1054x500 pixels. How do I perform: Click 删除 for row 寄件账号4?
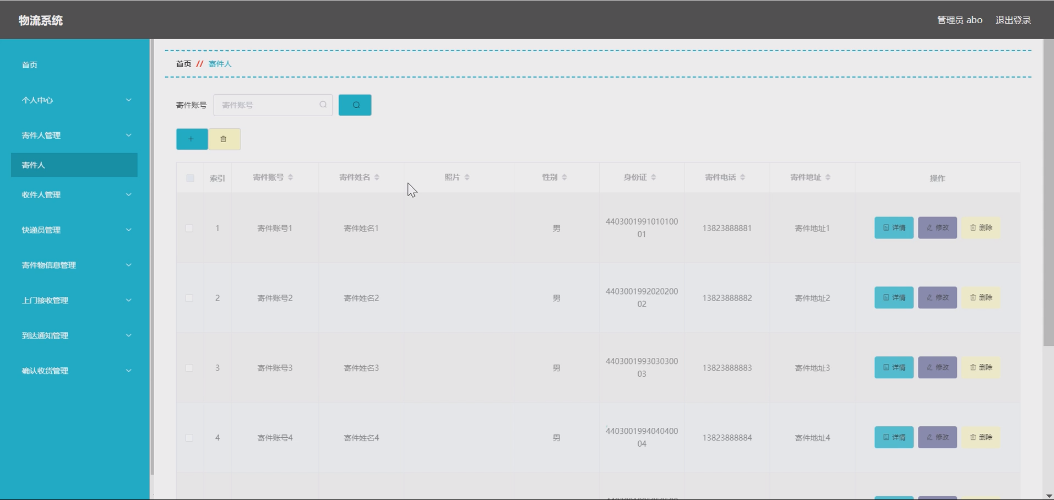[981, 437]
